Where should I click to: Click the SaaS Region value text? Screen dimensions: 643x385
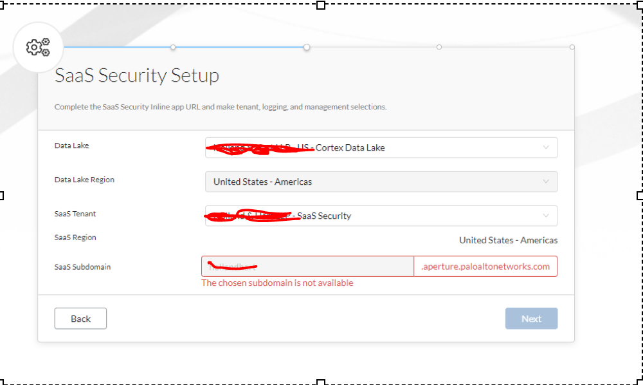(x=508, y=240)
